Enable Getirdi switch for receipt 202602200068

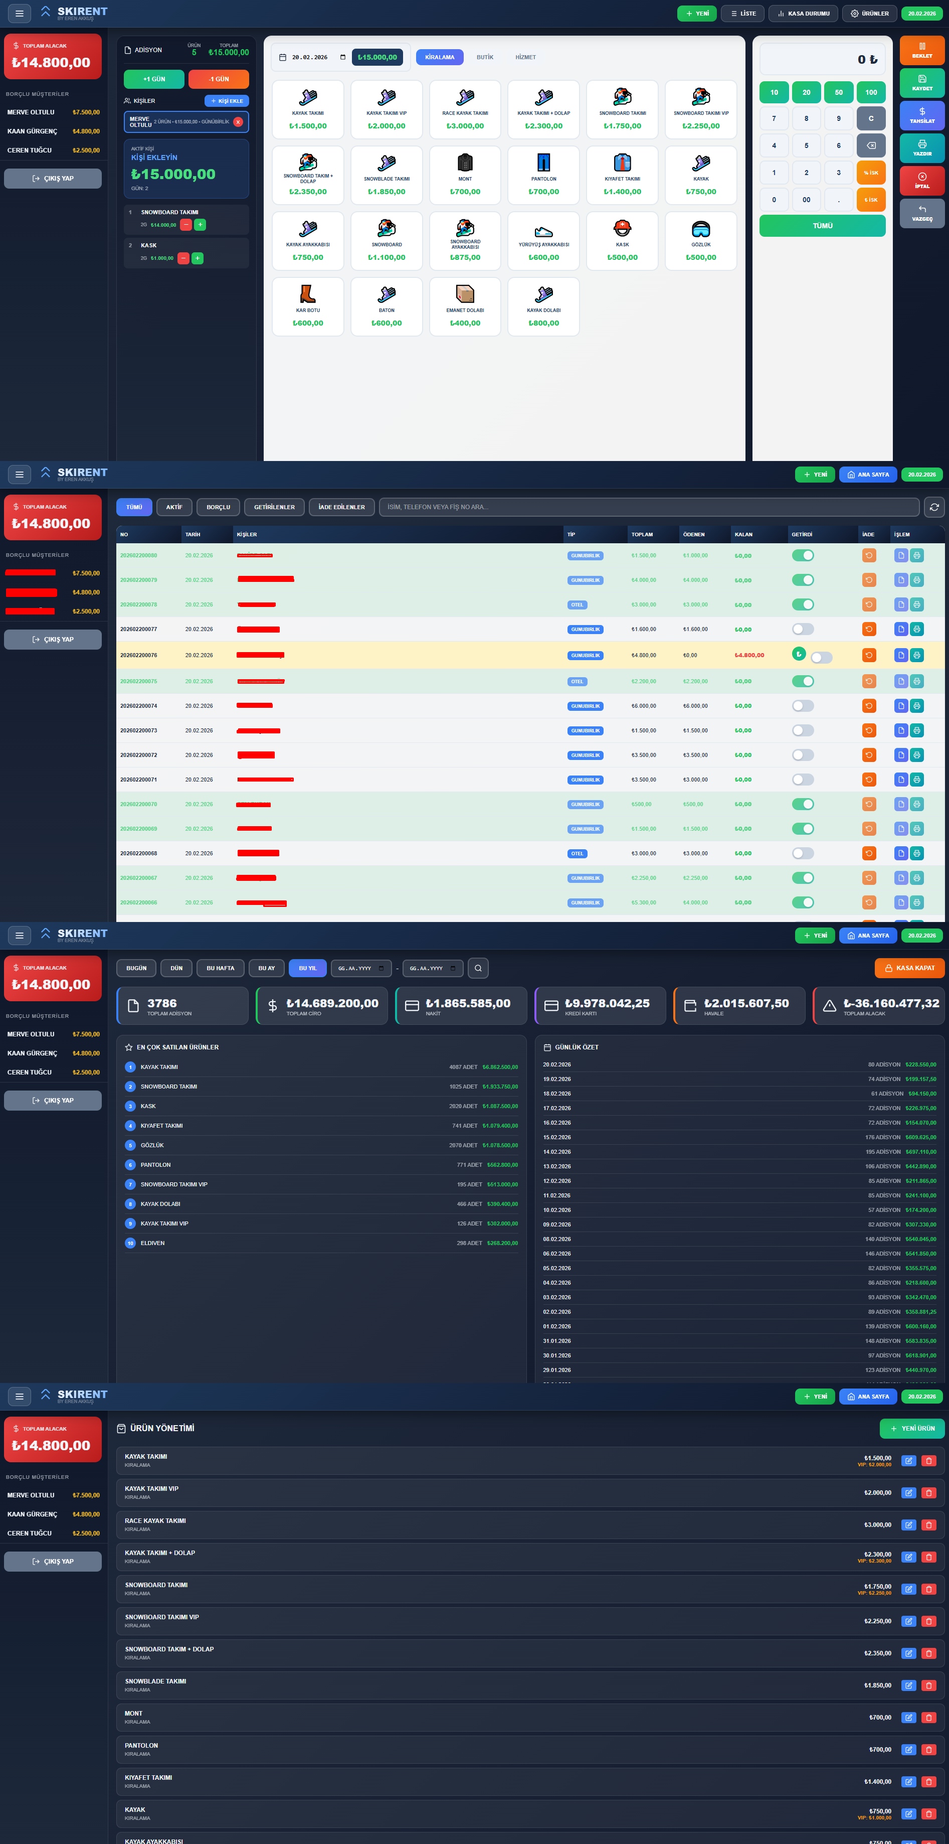point(803,853)
